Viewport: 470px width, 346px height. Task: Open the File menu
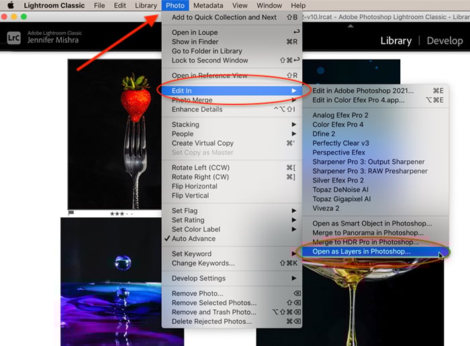[x=99, y=5]
